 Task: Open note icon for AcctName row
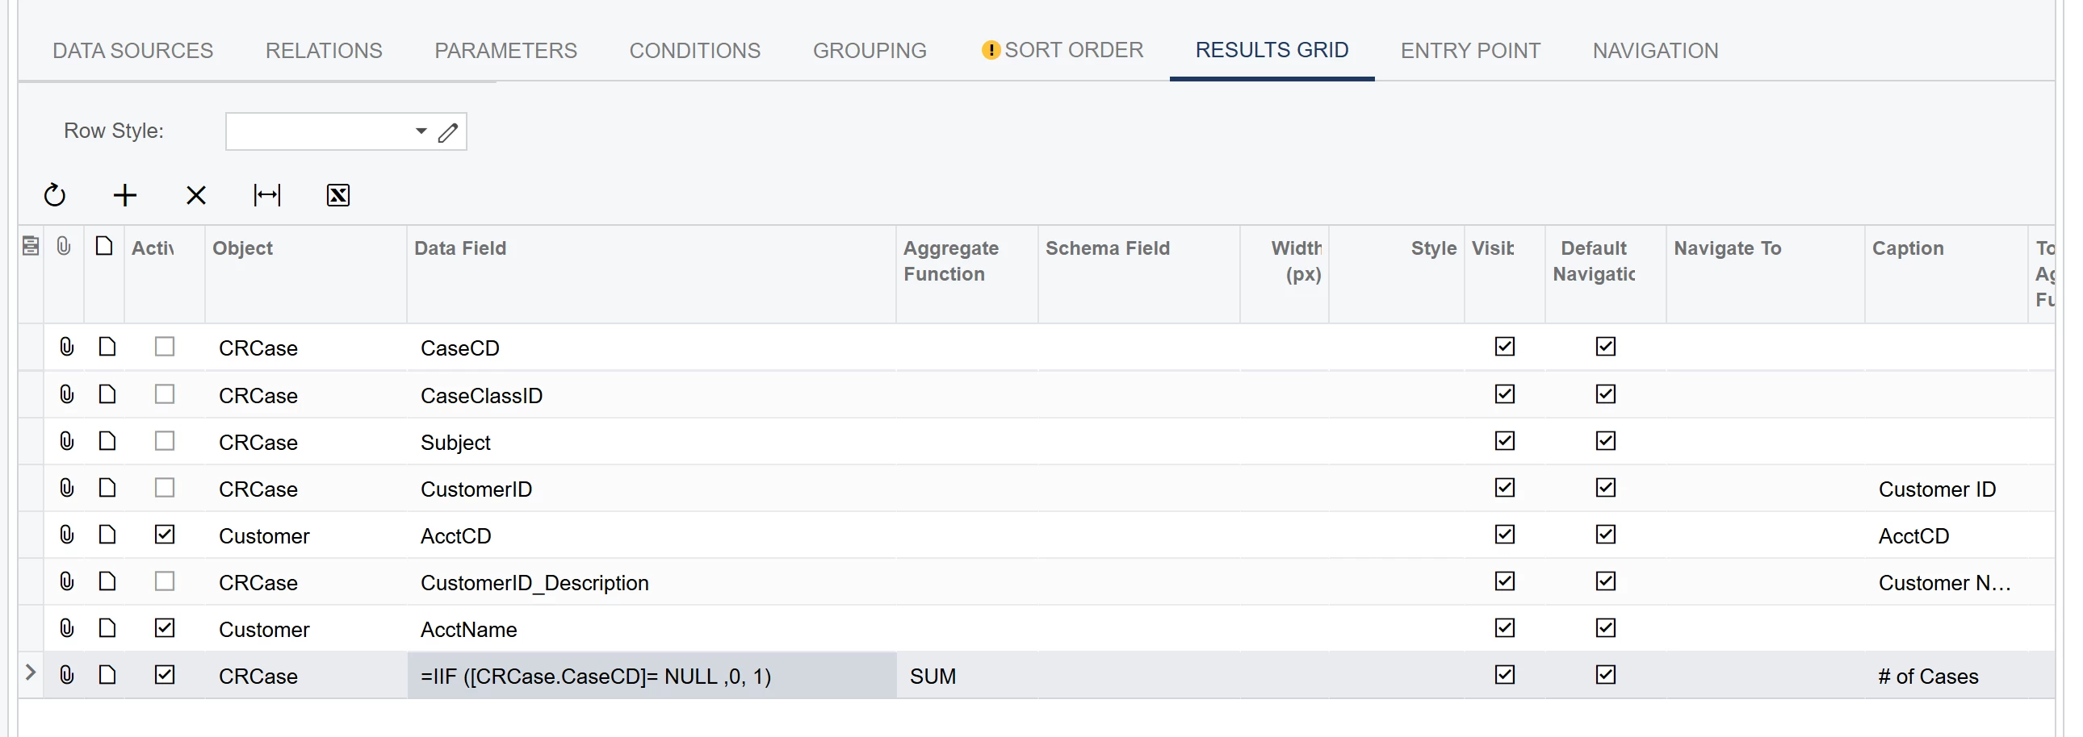(107, 628)
